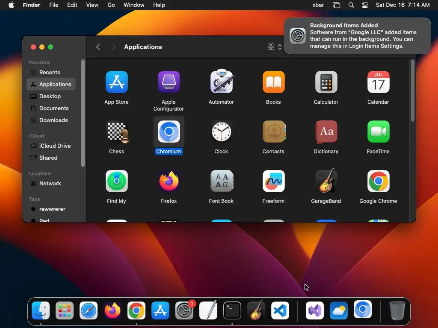Open the View menu
This screenshot has width=438, height=328.
pos(92,5)
